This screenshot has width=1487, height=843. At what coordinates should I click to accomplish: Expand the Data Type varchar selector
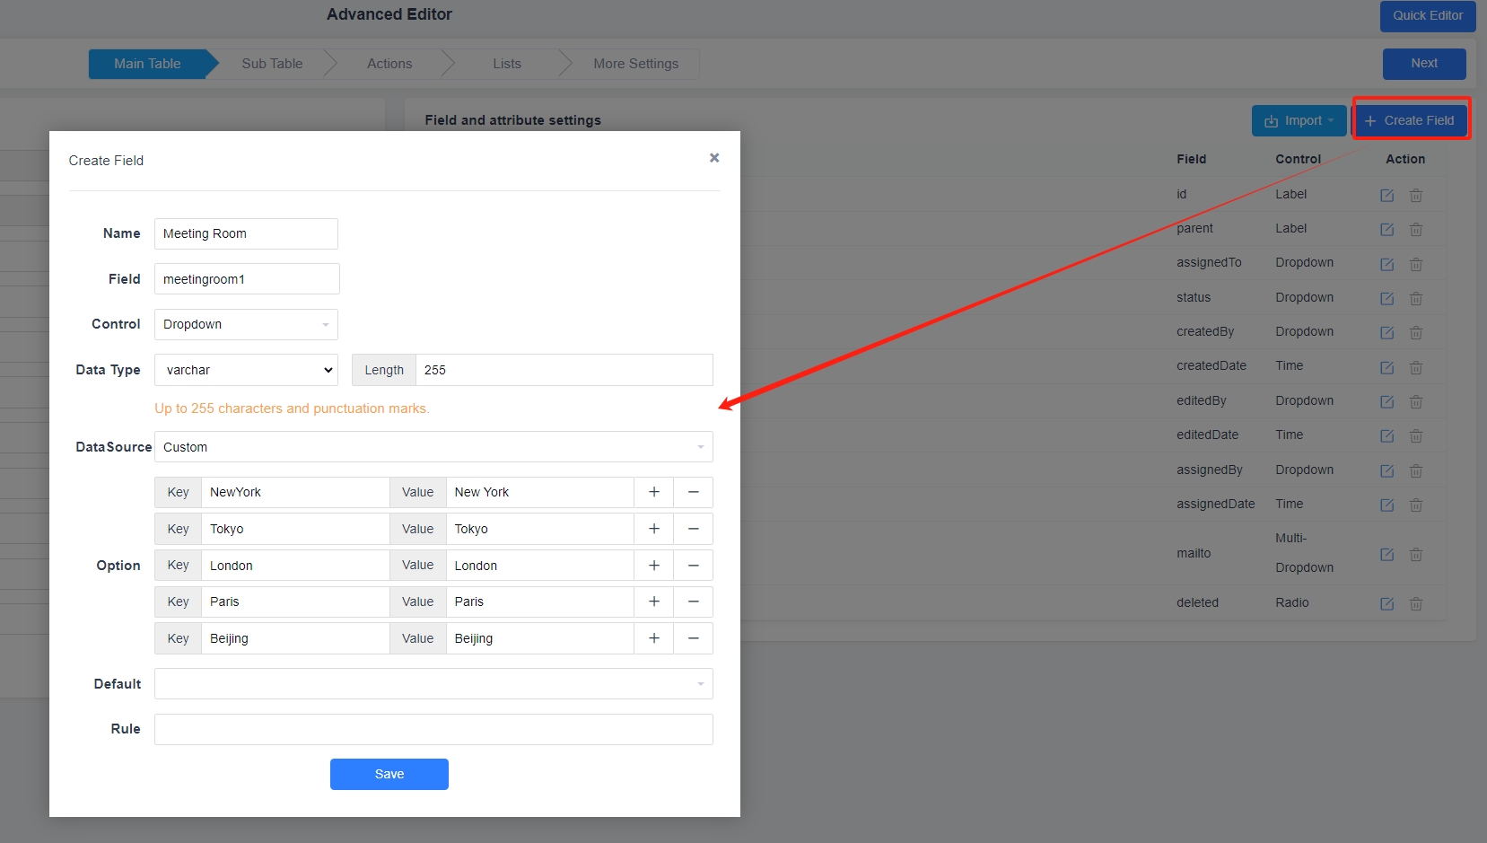click(246, 370)
